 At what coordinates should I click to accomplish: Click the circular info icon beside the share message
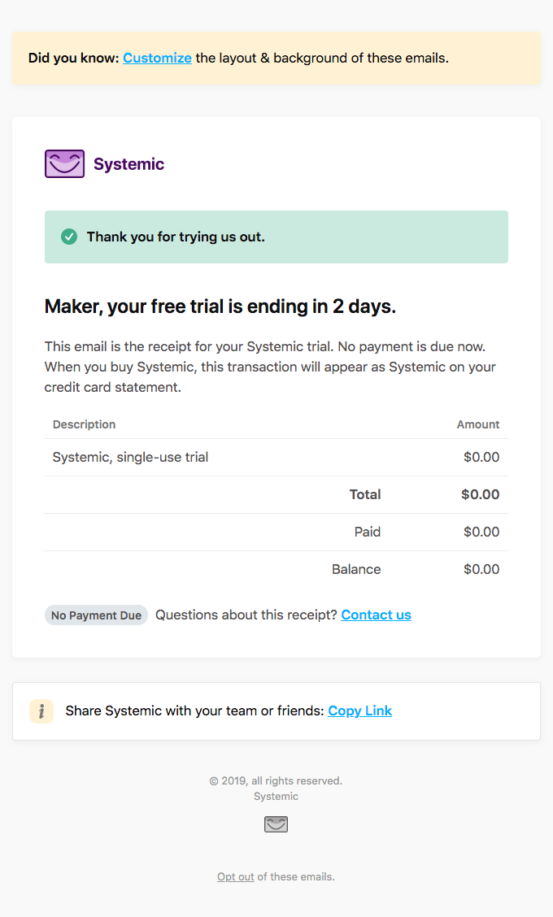[x=41, y=711]
